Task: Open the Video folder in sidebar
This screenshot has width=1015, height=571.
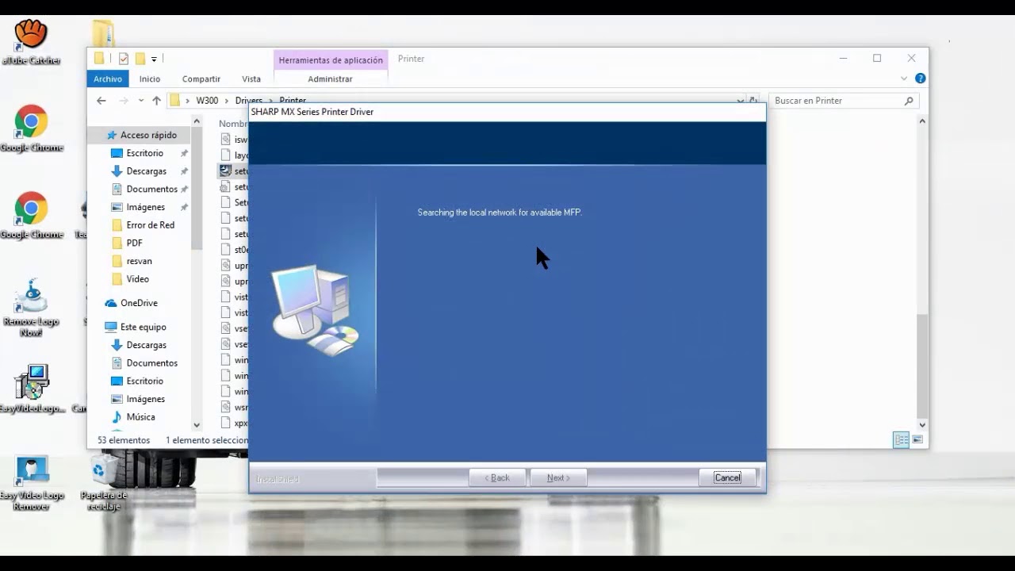Action: click(x=137, y=279)
